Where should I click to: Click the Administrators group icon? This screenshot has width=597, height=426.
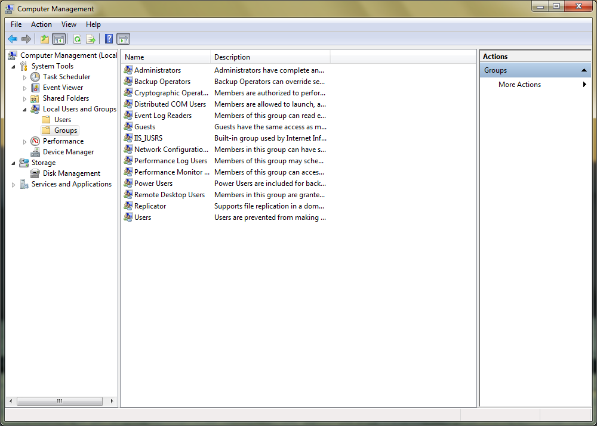[x=128, y=70]
